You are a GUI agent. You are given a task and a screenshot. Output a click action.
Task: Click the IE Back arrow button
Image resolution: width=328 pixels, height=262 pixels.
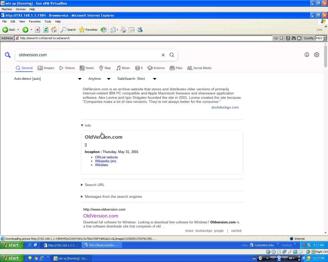pos(9,30)
